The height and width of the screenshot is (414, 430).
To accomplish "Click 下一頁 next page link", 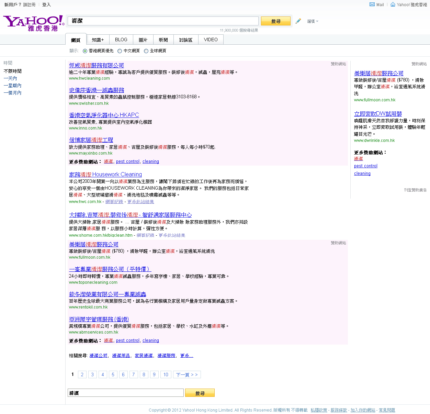I will point(187,374).
